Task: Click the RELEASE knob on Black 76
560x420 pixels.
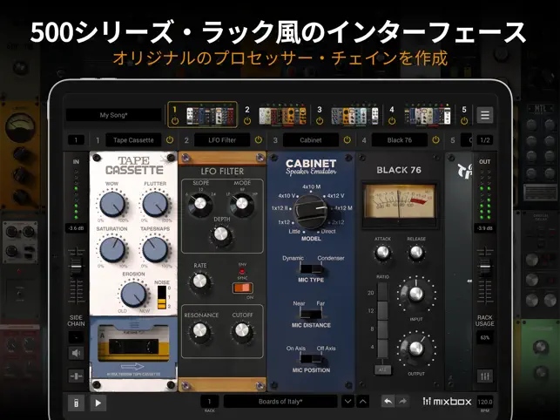Action: tap(416, 253)
